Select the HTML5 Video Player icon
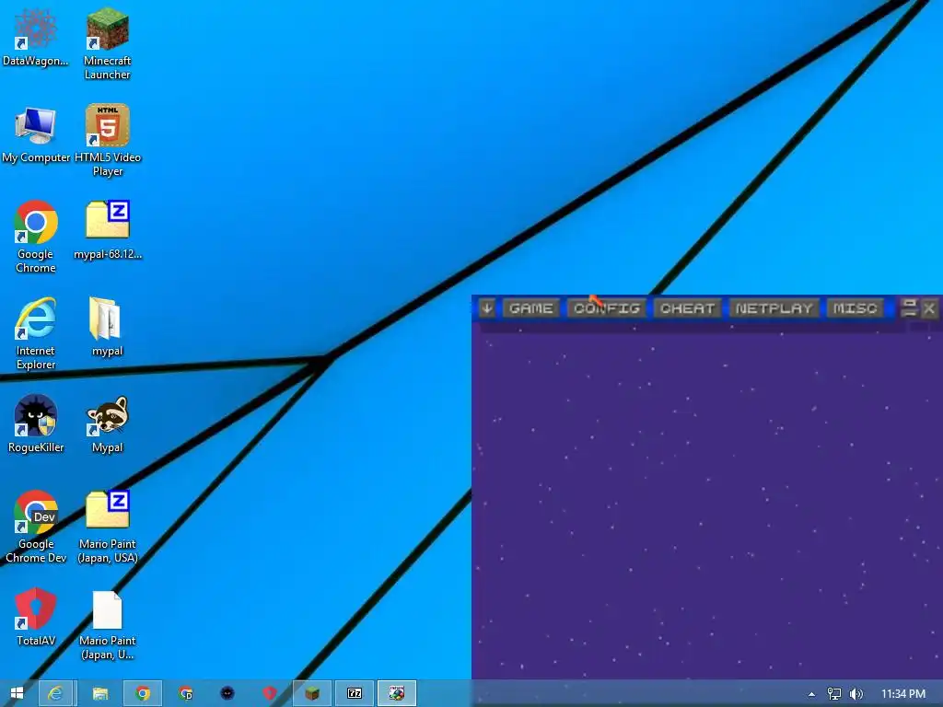Image resolution: width=943 pixels, height=707 pixels. point(108,141)
